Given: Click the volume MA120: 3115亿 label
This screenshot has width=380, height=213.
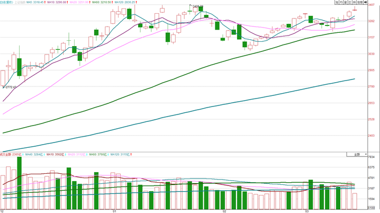Looking at the screenshot, I should [121, 154].
